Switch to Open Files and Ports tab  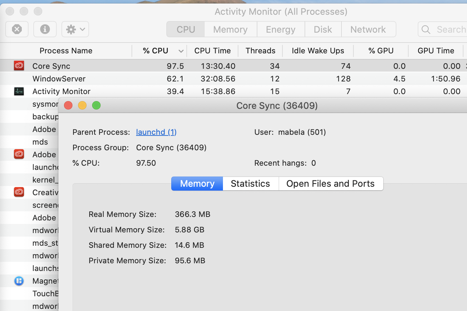(331, 183)
